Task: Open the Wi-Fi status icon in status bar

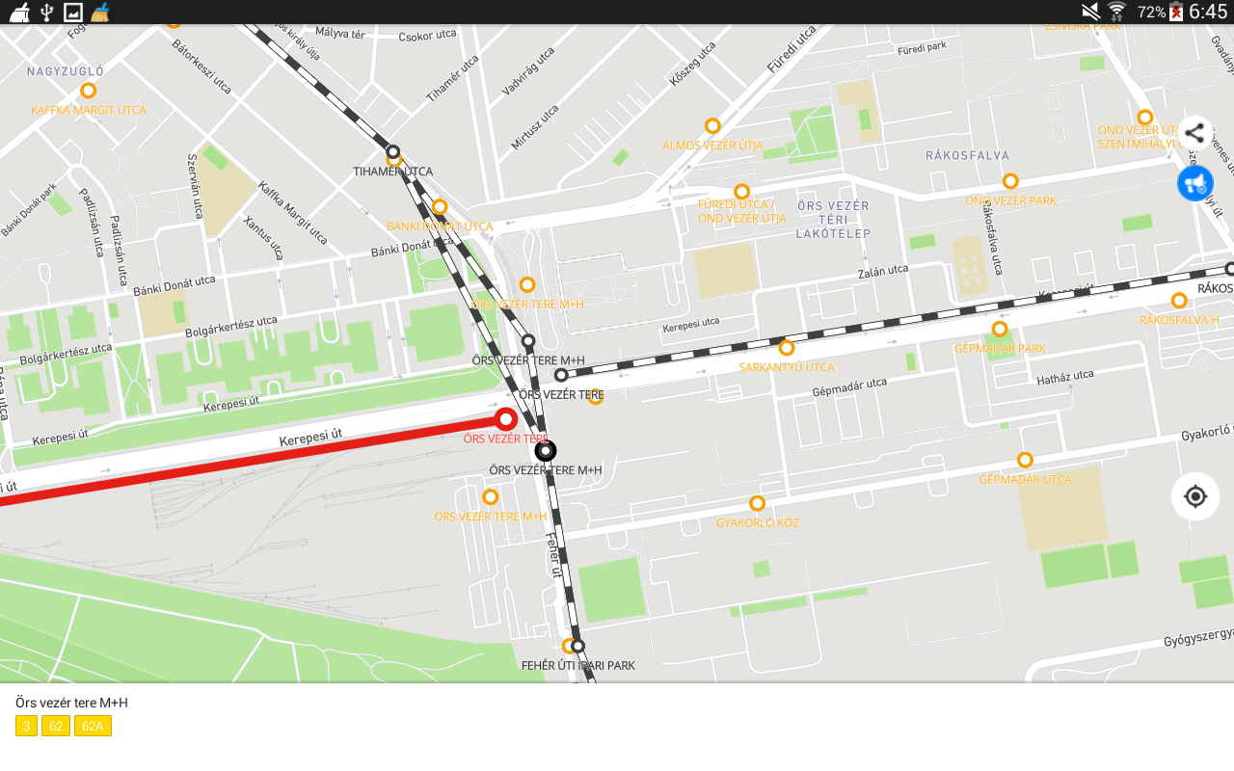Action: (1116, 12)
